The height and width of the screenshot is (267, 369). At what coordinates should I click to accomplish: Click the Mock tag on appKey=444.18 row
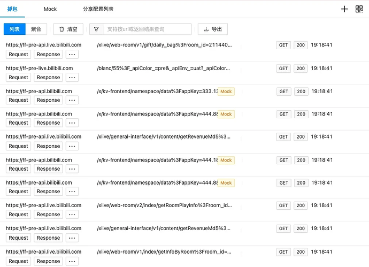(226, 160)
